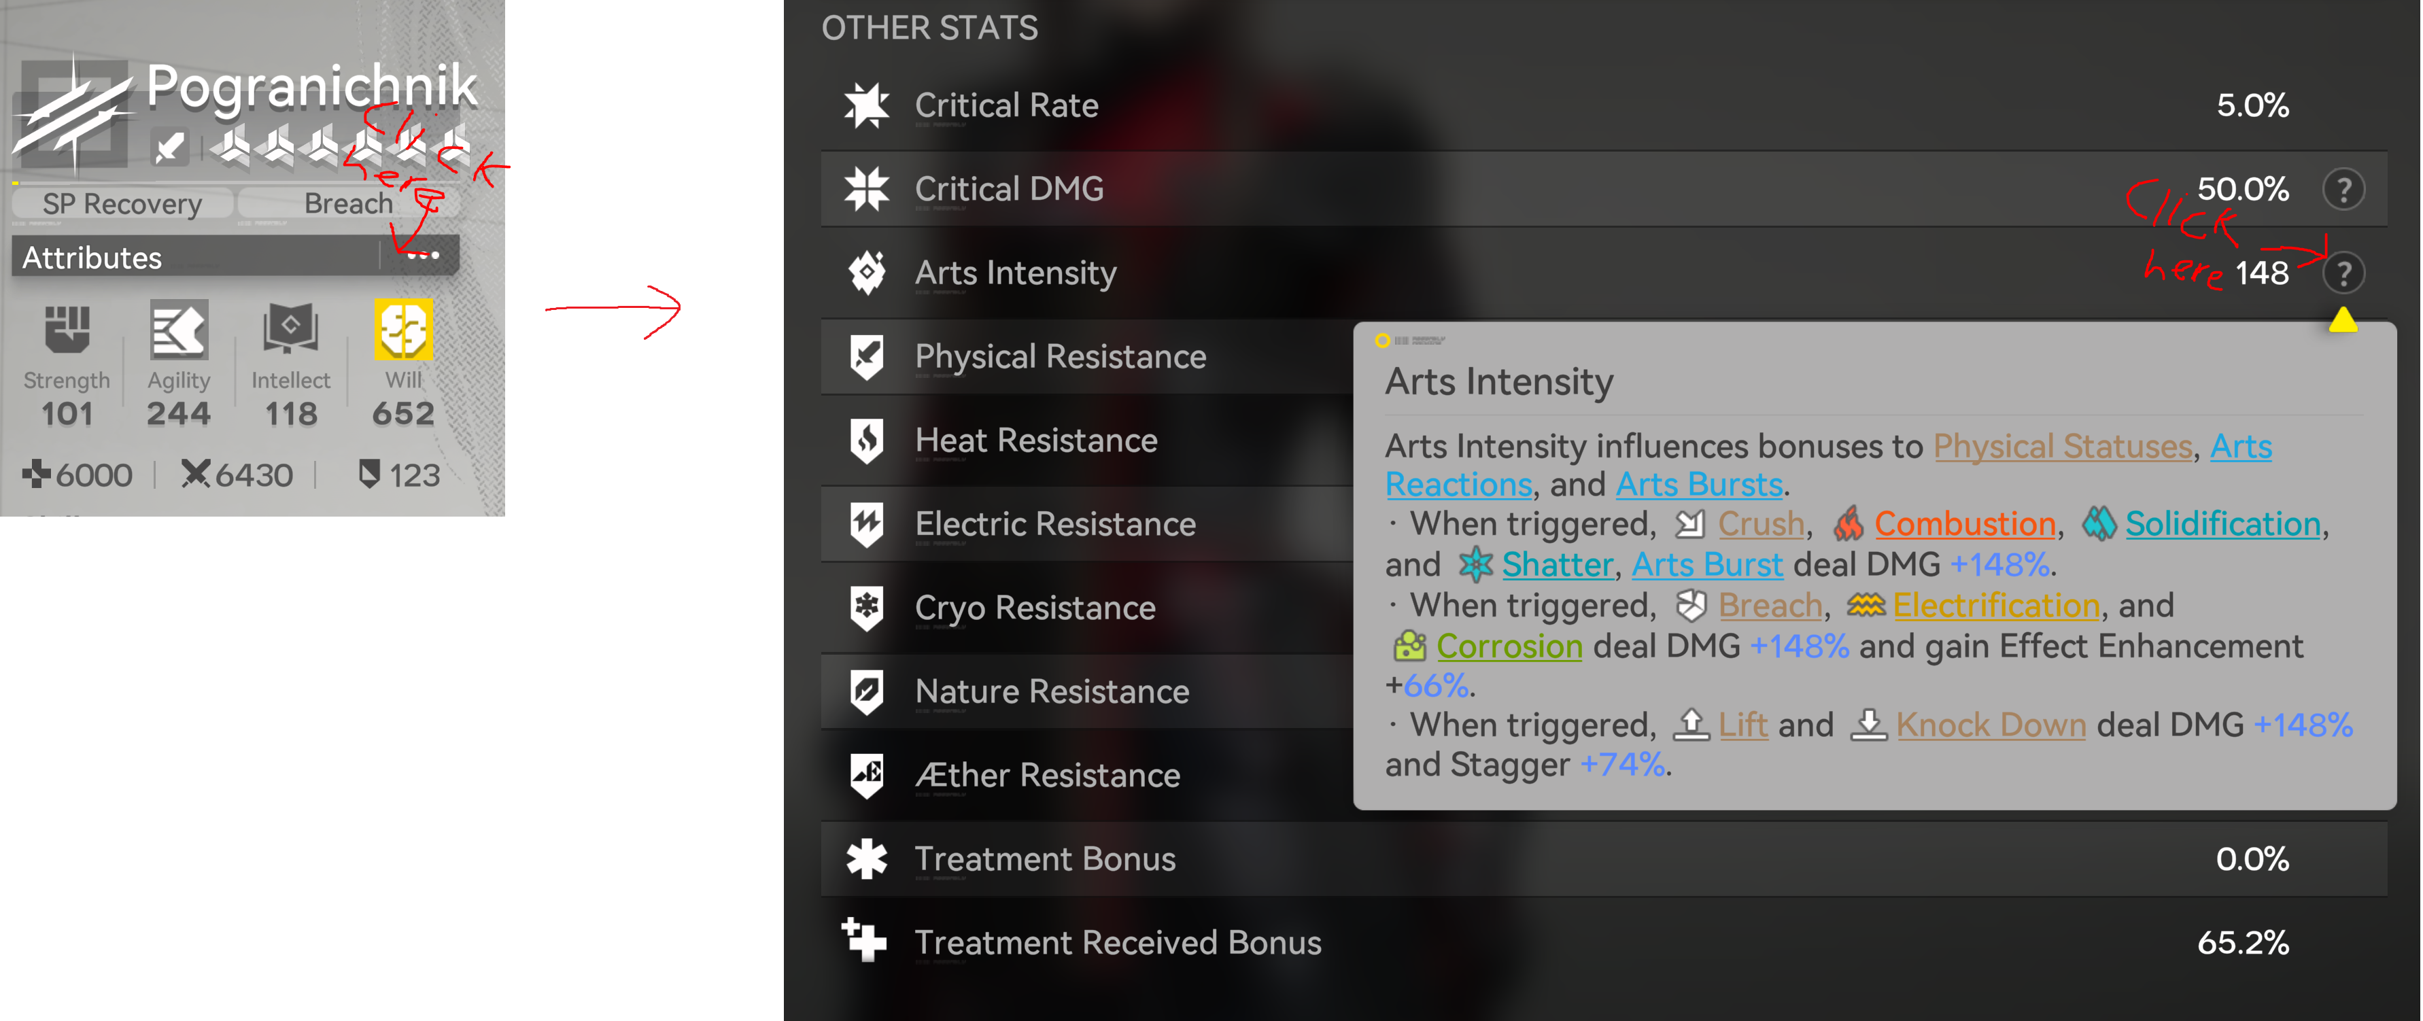Viewport: 2423px width, 1021px height.
Task: Select the Agility attribute icon
Action: [179, 330]
